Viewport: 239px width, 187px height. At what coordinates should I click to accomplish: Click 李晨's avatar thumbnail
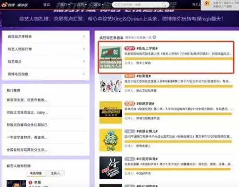16,184
